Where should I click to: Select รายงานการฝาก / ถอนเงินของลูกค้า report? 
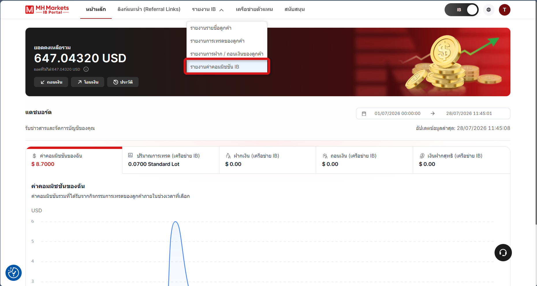(x=227, y=54)
